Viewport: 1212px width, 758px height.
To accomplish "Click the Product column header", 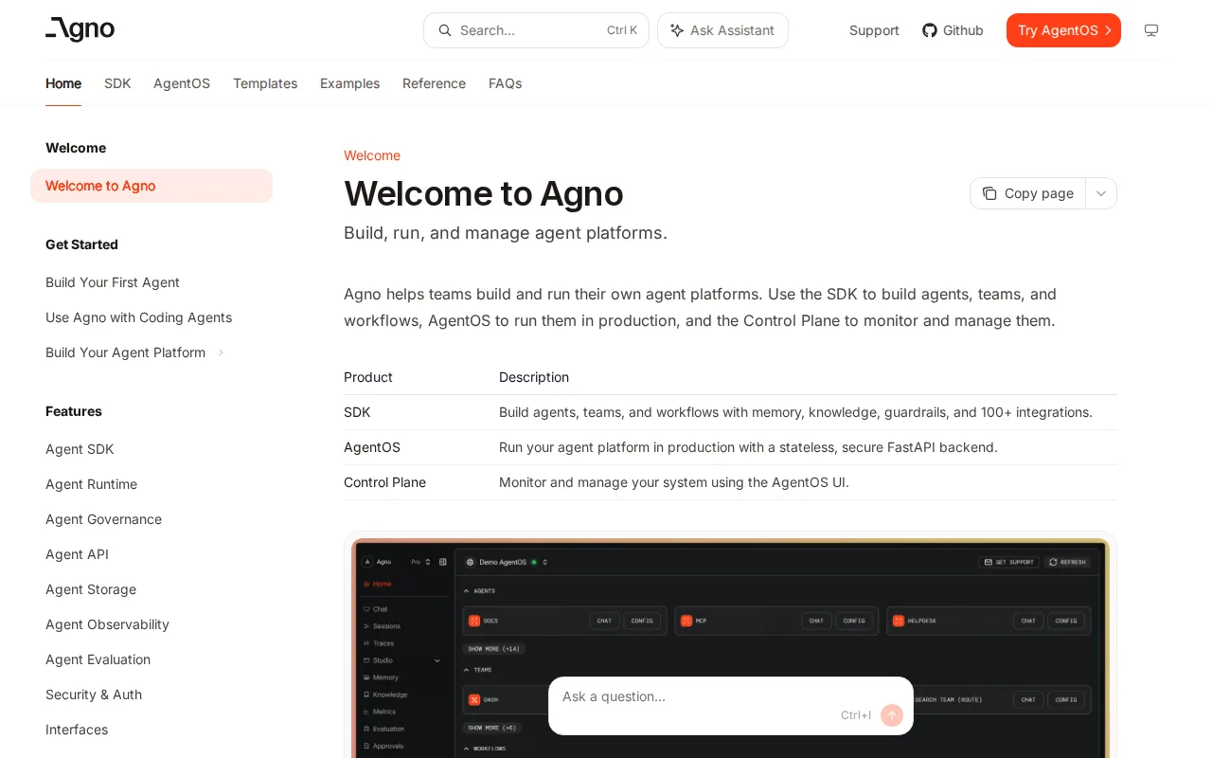I will [368, 377].
